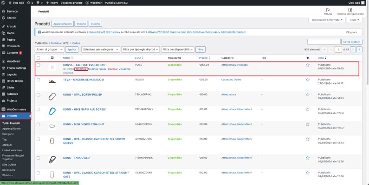Open the blue HMS NAPIK carabiner thumbnail
The height and width of the screenshot is (185, 369).
coord(52,111)
